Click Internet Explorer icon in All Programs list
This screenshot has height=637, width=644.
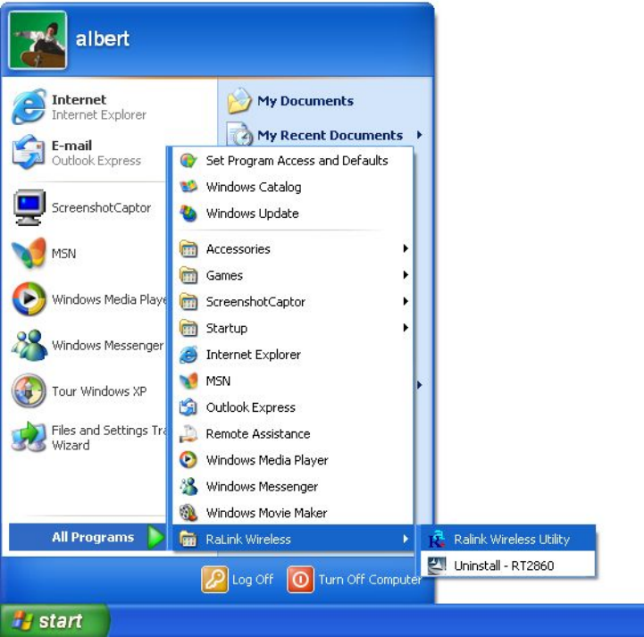(188, 355)
